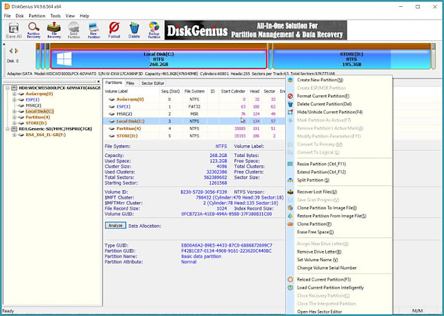The image size is (444, 316).
Task: Click the Analyze button
Action: (116, 226)
